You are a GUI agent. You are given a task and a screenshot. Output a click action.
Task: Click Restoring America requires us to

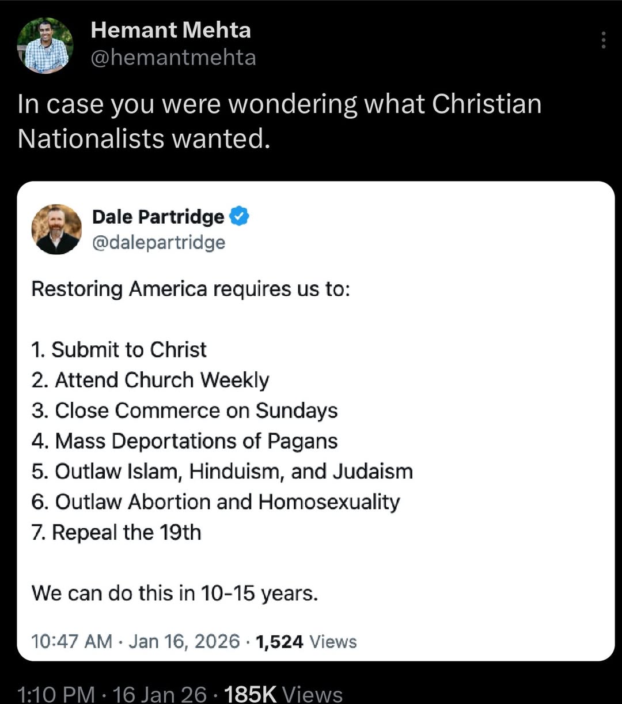(191, 289)
